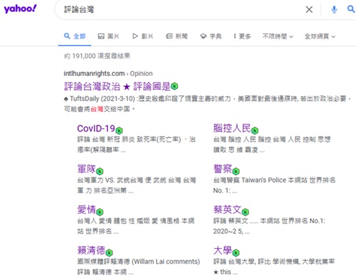The width and height of the screenshot is (356, 279).
Task: Click green K badge next to CovID-19
Action: tap(119, 131)
